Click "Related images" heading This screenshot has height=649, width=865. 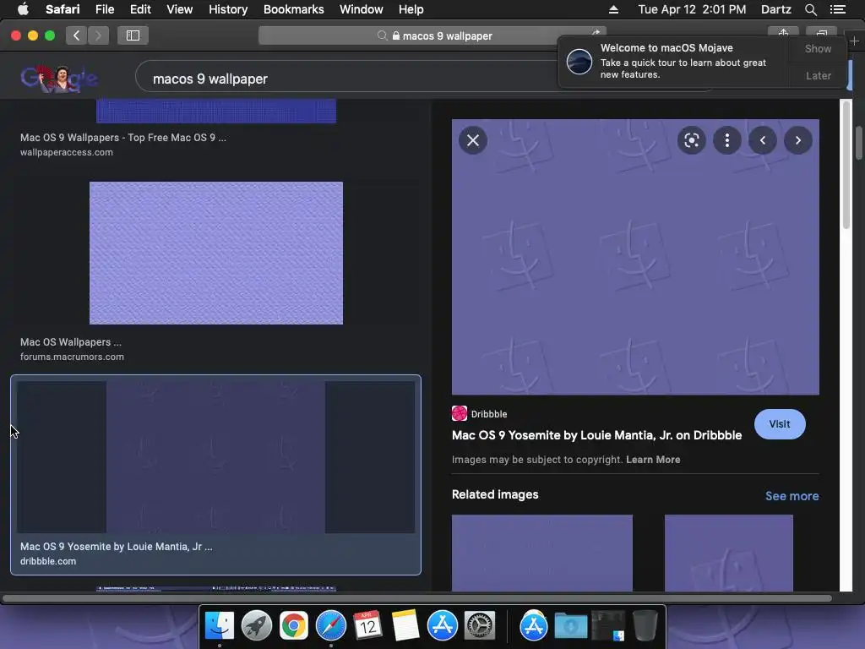(495, 494)
